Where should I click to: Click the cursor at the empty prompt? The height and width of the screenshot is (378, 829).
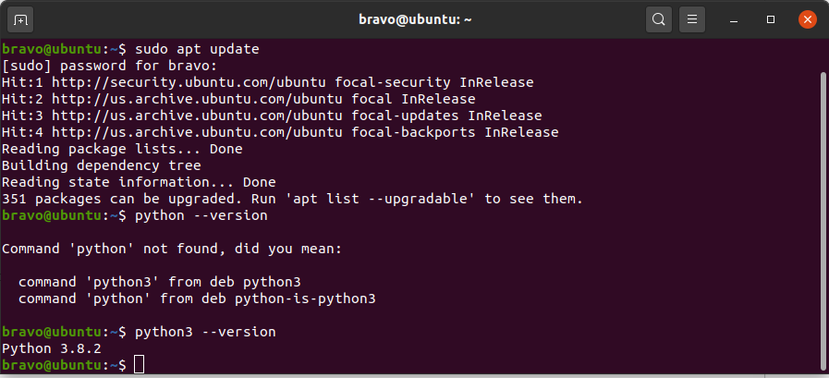tap(139, 365)
